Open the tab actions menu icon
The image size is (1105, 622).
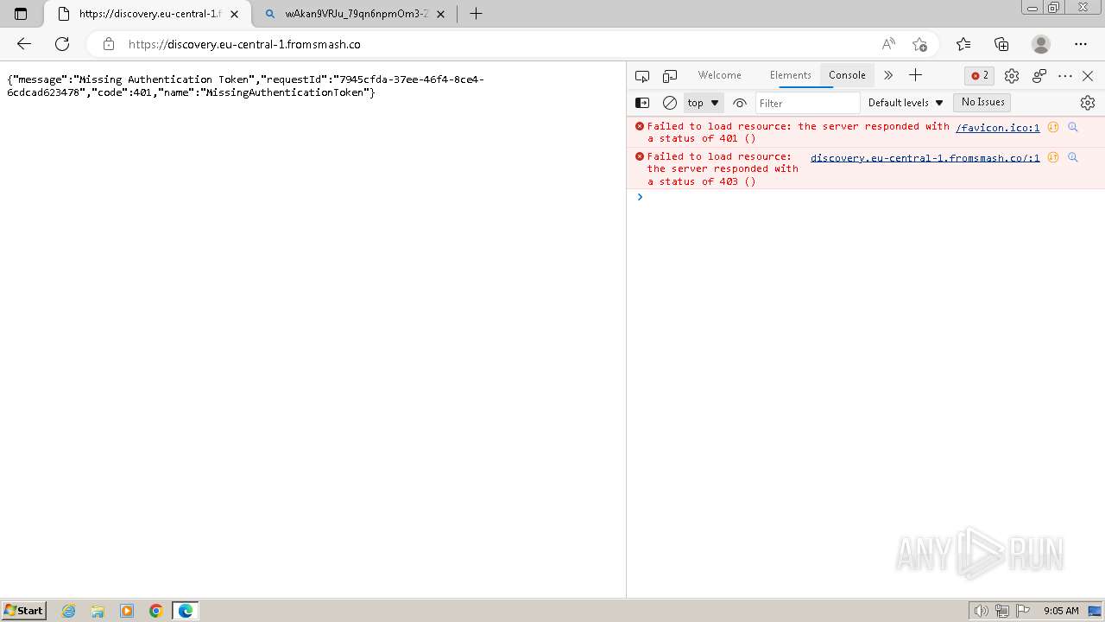pyautogui.click(x=21, y=14)
